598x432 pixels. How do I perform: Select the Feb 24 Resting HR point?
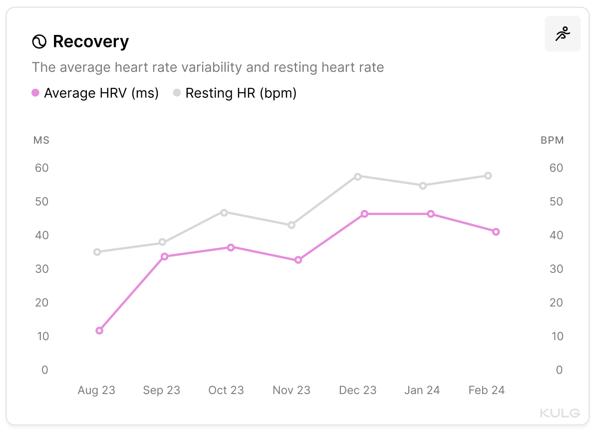point(488,176)
